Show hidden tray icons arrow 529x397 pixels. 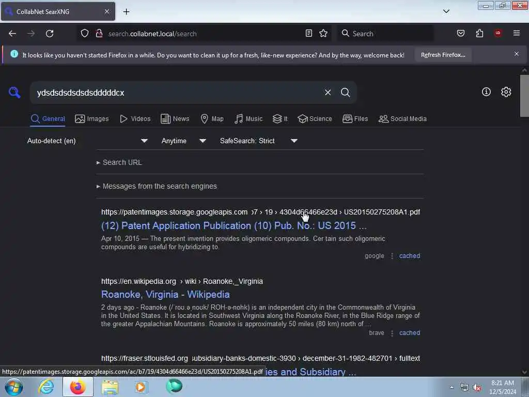coord(452,388)
